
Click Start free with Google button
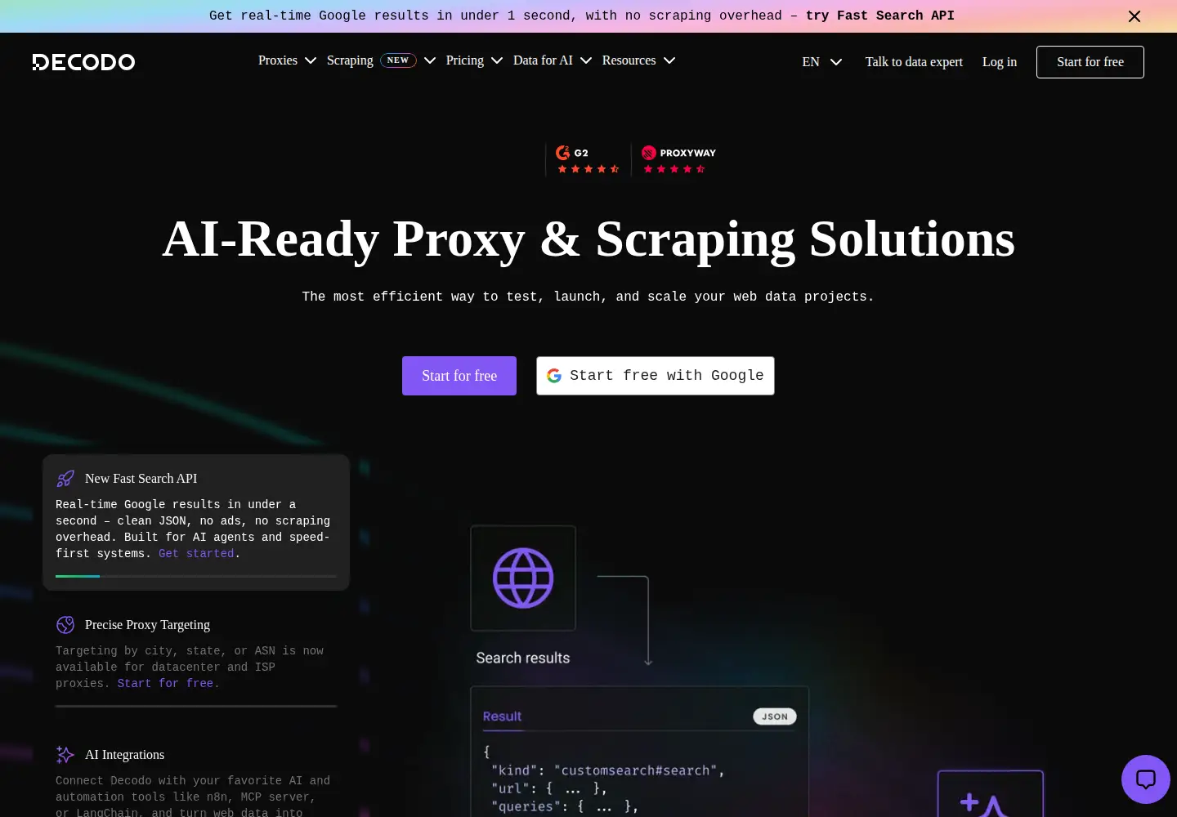pyautogui.click(x=656, y=376)
